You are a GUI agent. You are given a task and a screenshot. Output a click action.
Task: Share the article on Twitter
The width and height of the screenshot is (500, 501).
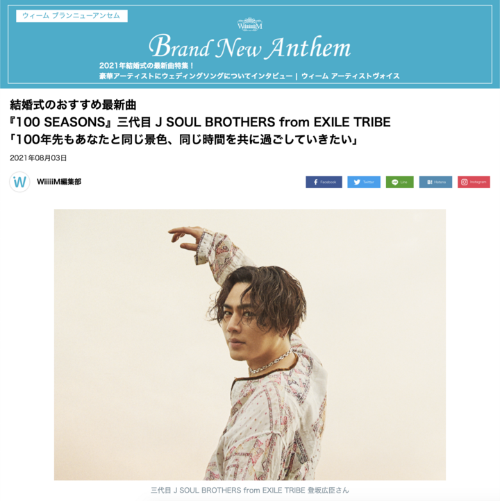(364, 182)
